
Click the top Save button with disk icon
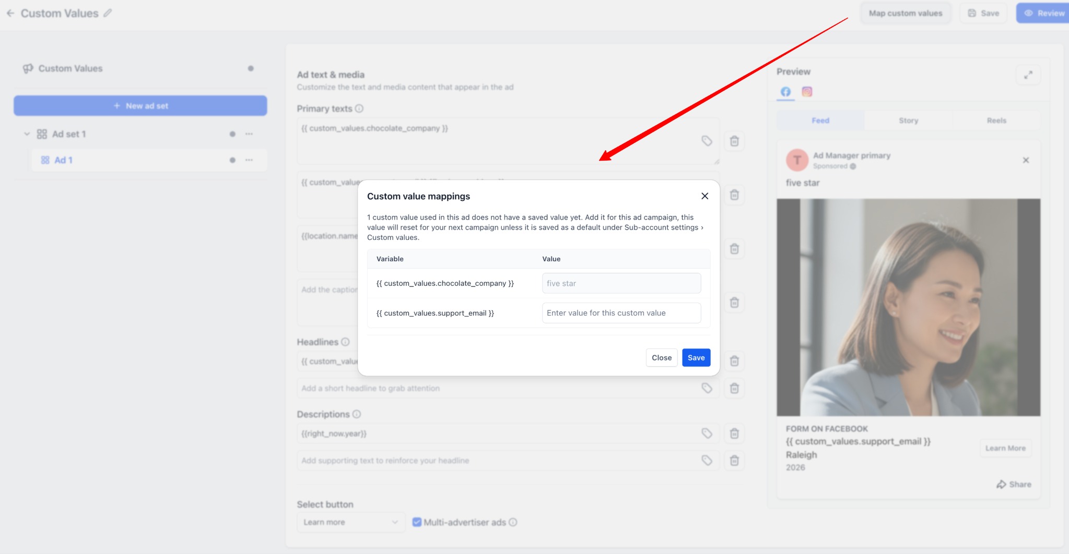tap(983, 13)
